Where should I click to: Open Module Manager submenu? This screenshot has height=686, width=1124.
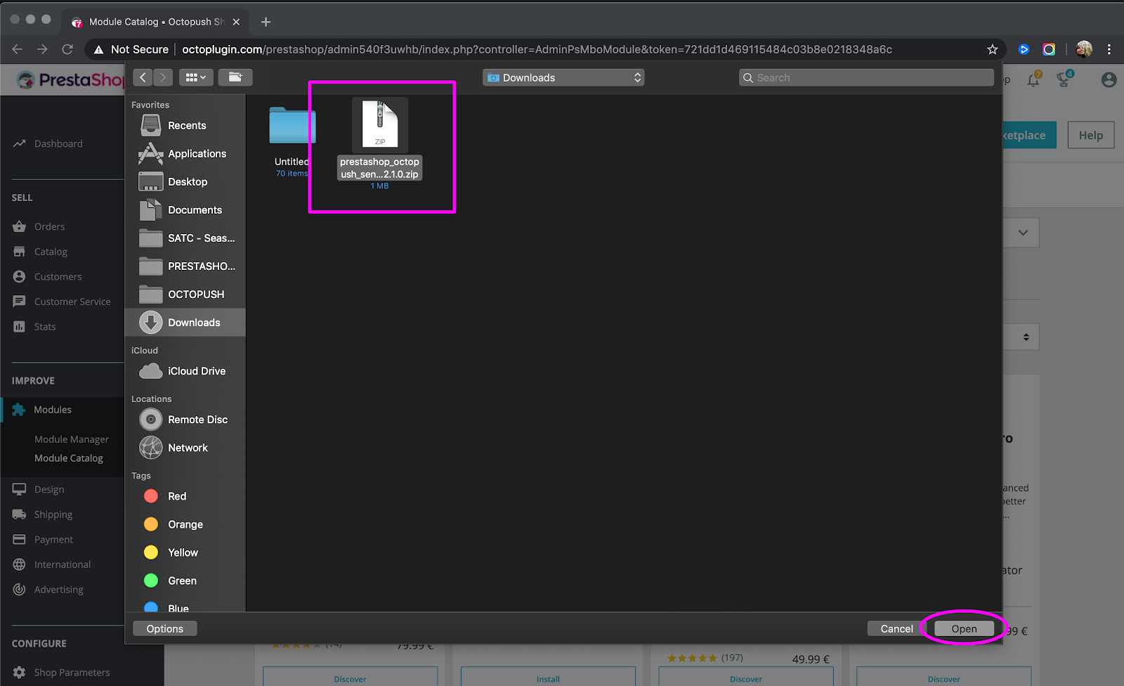pos(72,439)
